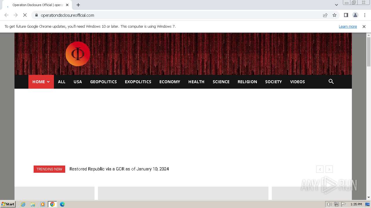
Task: Select the Operation Disclosure Official browser tab
Action: click(x=37, y=5)
